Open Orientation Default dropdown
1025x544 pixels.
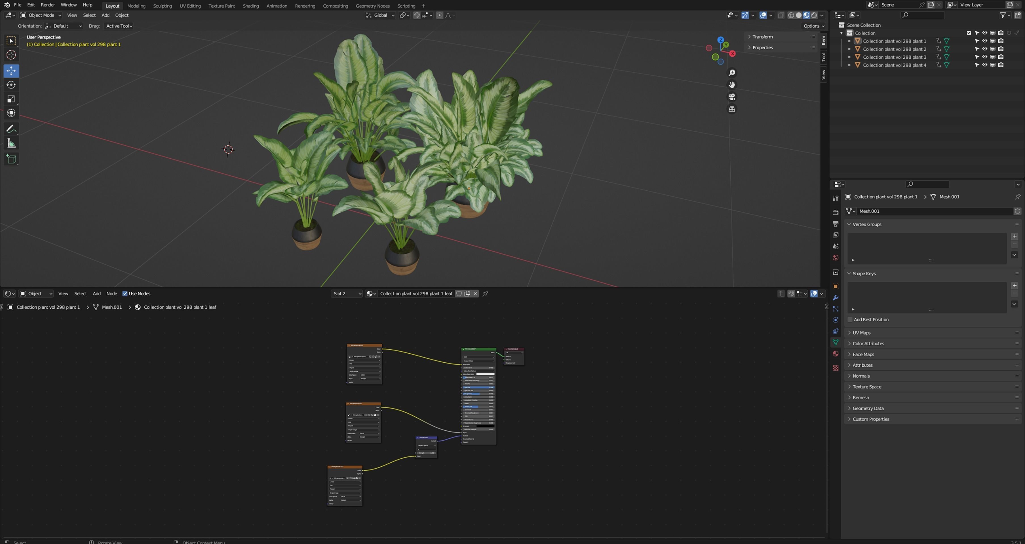point(64,26)
